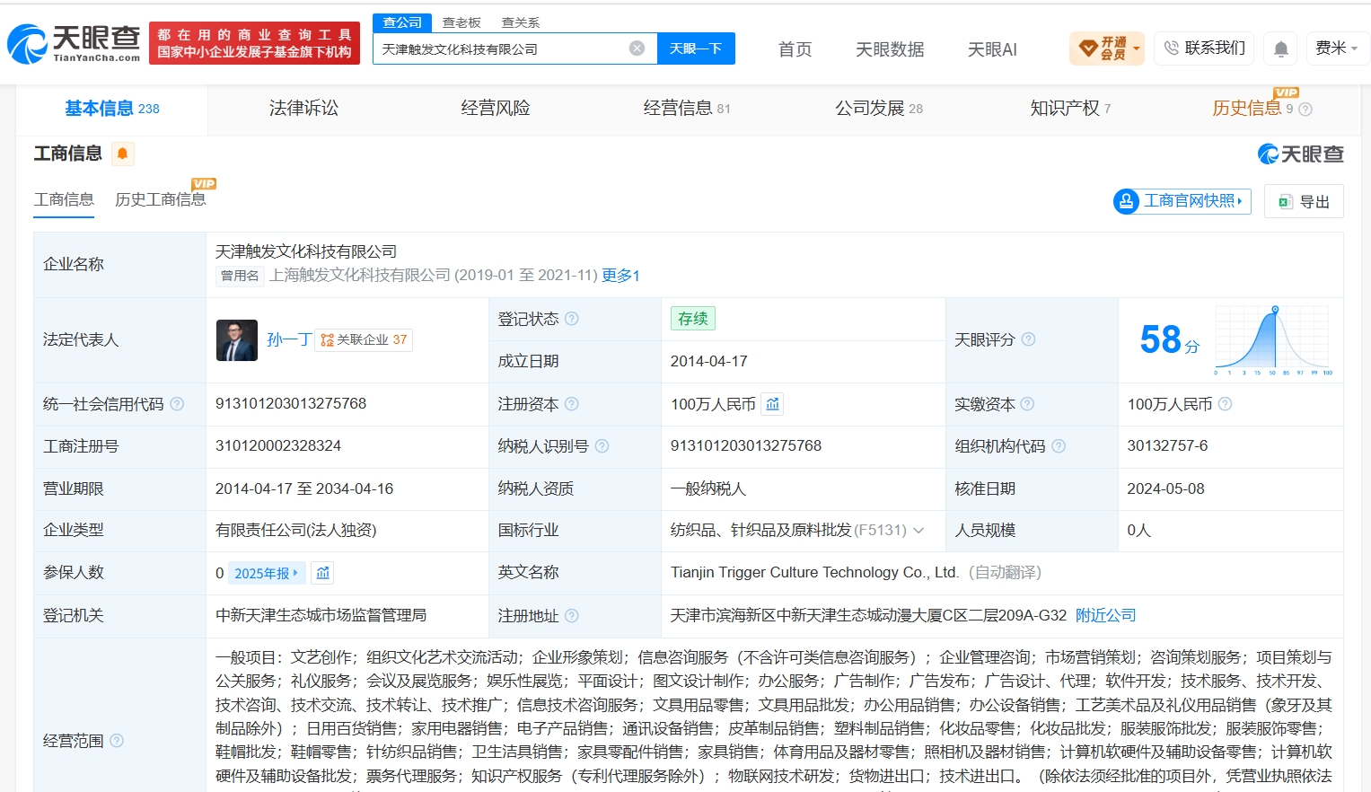Click the 联系我们 button
Viewport: 1371px width, 792px height.
pos(1204,48)
